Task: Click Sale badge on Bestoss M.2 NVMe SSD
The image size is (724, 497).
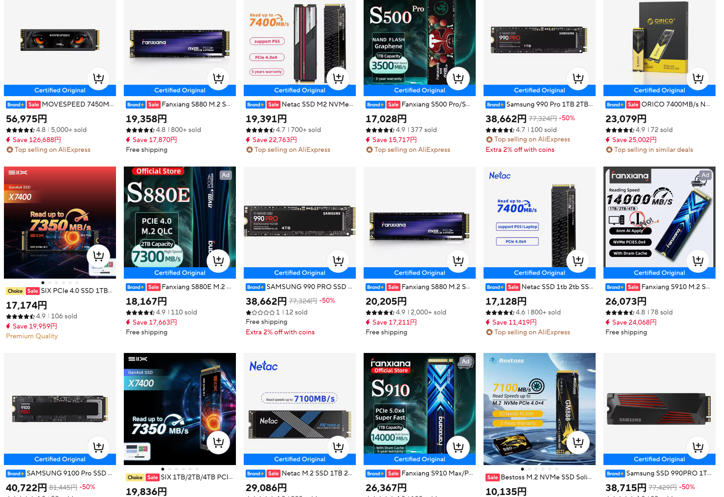Action: click(x=492, y=477)
